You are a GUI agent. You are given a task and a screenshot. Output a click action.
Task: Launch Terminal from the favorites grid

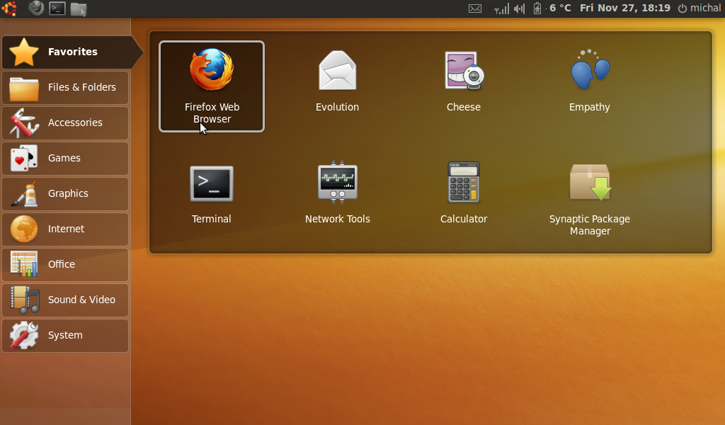tap(211, 194)
